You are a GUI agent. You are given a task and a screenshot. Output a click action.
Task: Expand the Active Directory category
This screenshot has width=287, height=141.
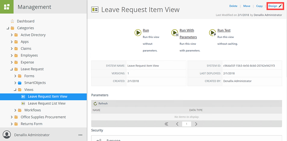tap(11, 35)
